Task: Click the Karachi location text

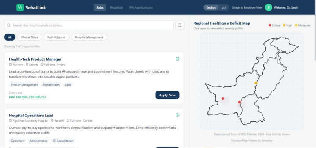Action: [x=59, y=121]
